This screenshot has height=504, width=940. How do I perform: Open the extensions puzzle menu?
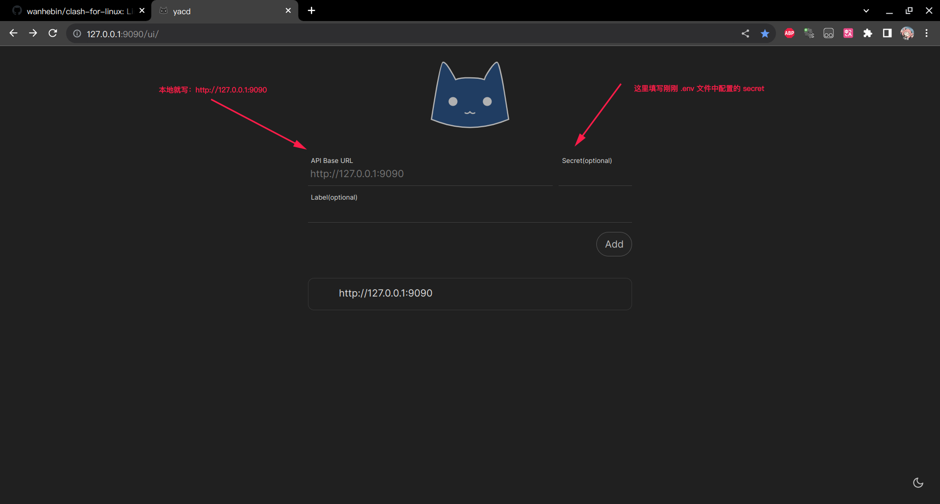[x=868, y=33]
